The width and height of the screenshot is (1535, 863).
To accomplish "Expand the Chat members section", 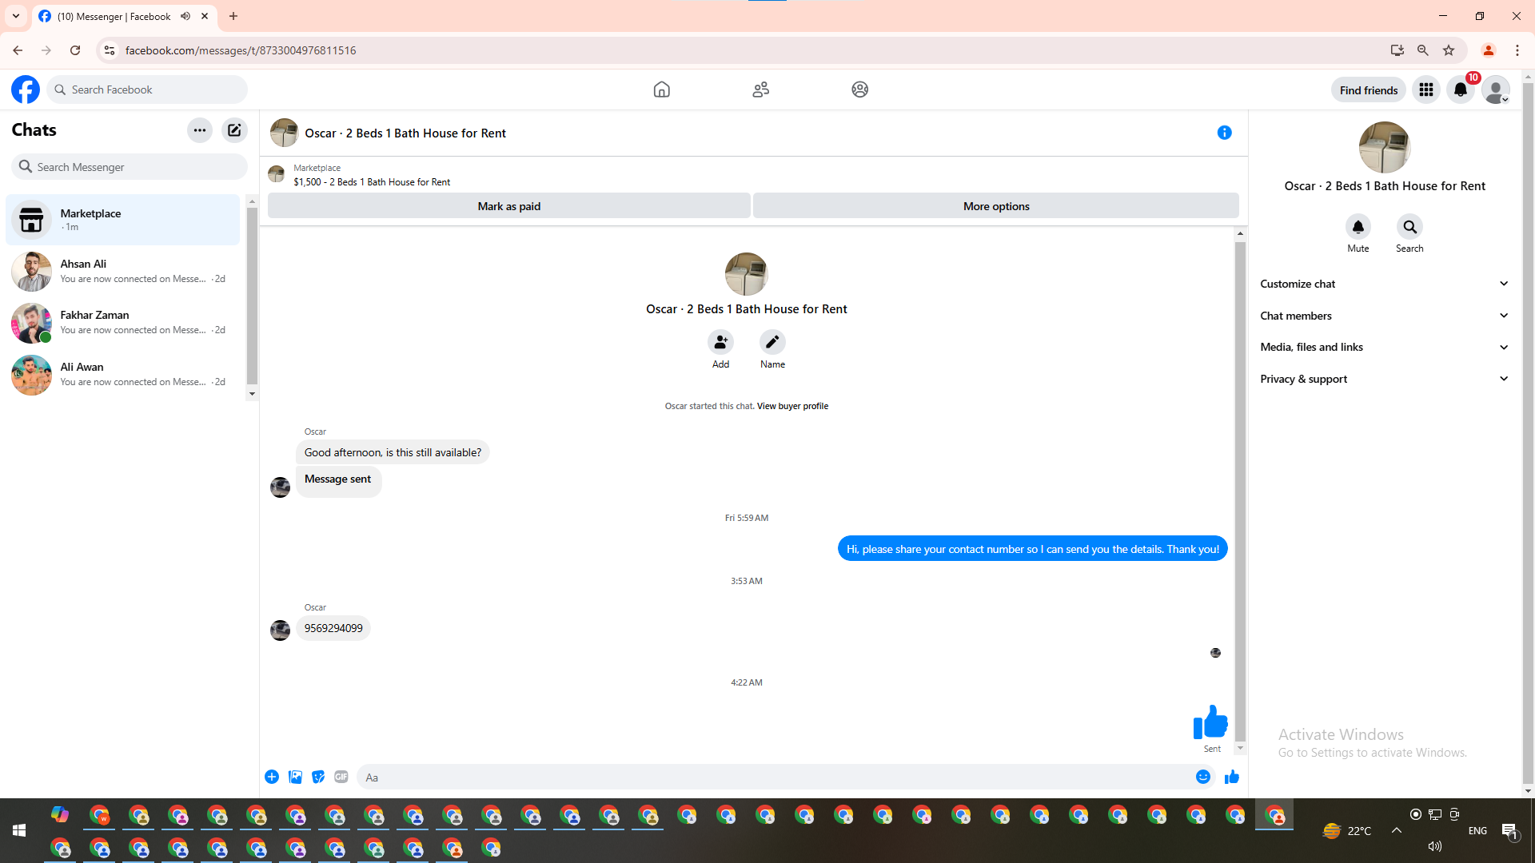I will point(1384,316).
